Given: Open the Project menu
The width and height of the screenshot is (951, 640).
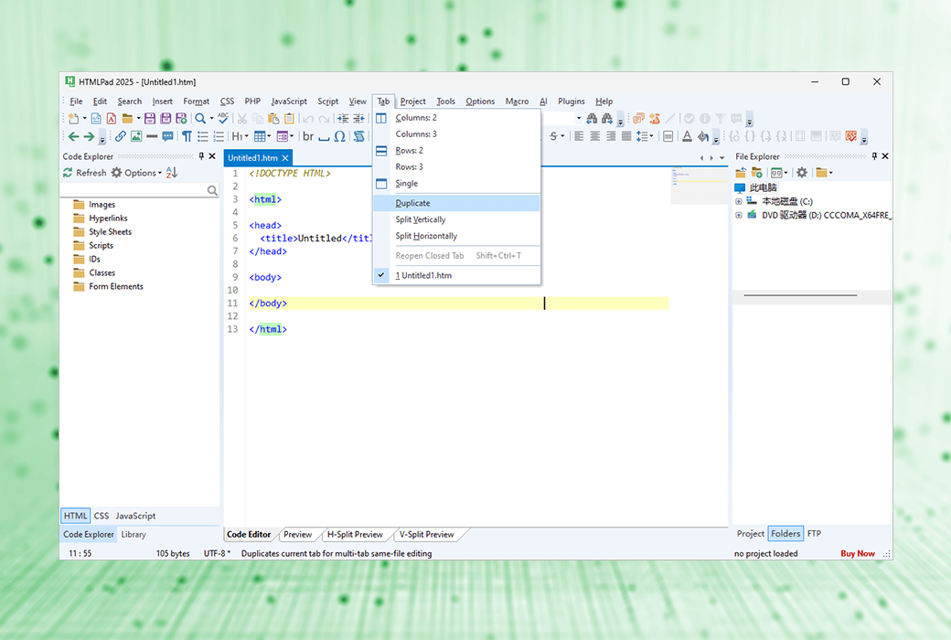Looking at the screenshot, I should 412,101.
